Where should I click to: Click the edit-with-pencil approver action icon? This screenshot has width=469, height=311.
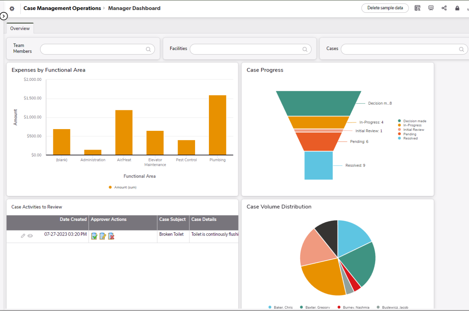click(x=103, y=236)
